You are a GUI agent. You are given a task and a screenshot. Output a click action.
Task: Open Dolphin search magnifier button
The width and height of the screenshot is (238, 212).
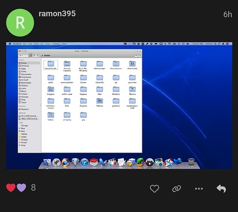tap(140, 56)
